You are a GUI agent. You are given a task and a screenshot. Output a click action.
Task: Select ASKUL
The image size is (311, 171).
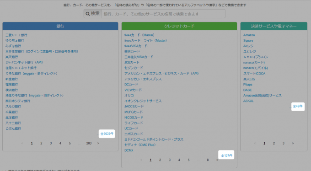coord(248,101)
